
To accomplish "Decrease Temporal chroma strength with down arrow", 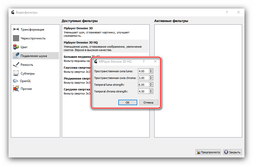I will click(x=151, y=92).
